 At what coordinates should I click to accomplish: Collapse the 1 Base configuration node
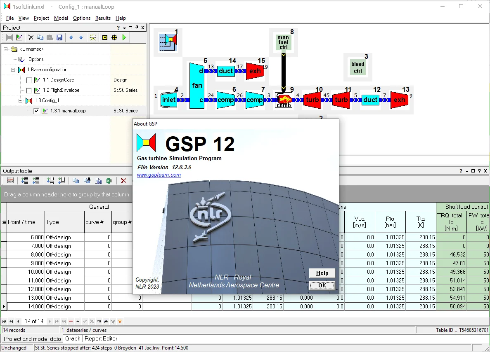pyautogui.click(x=13, y=70)
